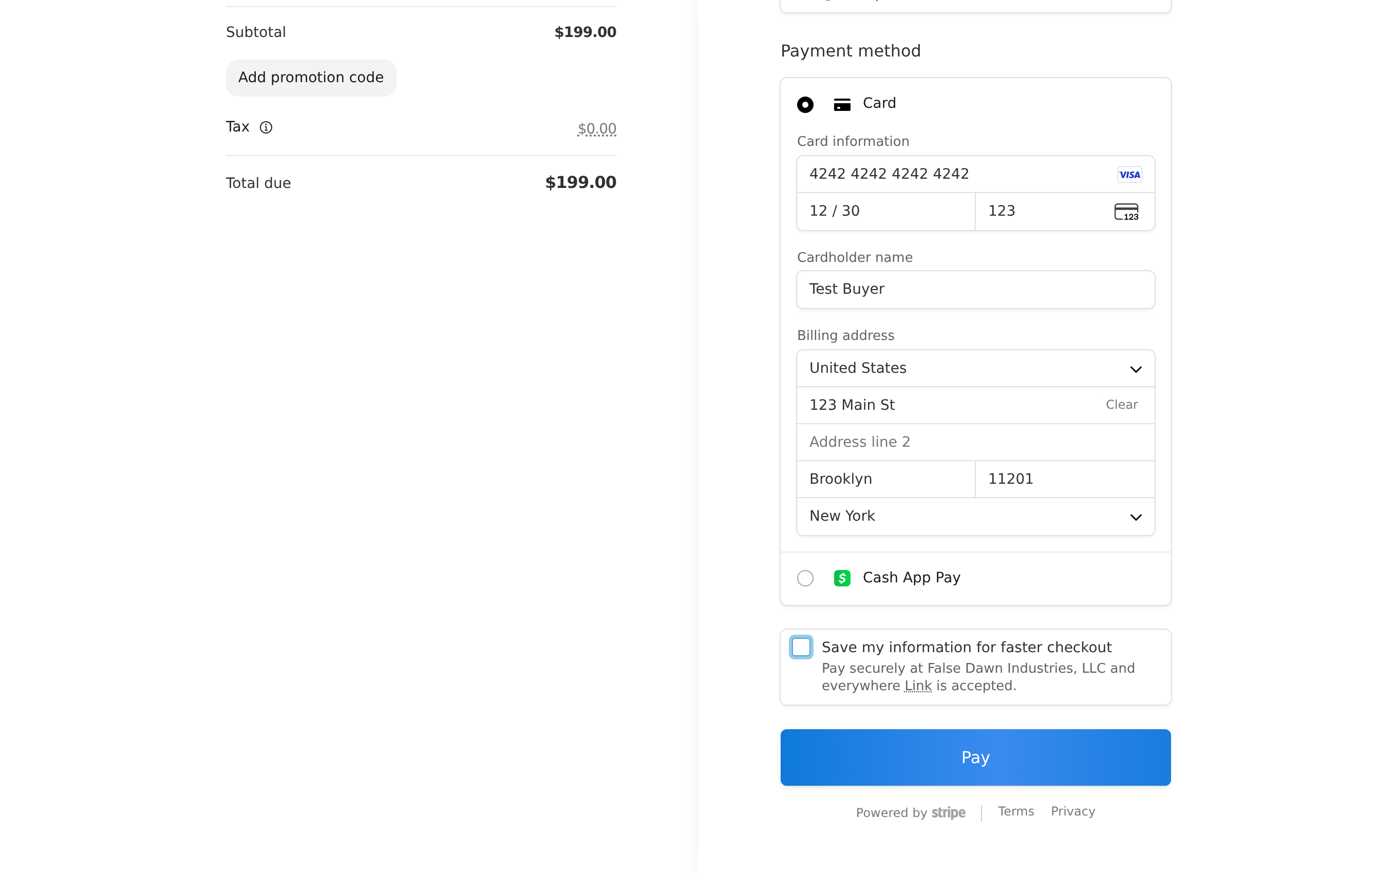Screen dimensions: 1397x873
Task: Open the Terms link
Action: click(x=1016, y=811)
